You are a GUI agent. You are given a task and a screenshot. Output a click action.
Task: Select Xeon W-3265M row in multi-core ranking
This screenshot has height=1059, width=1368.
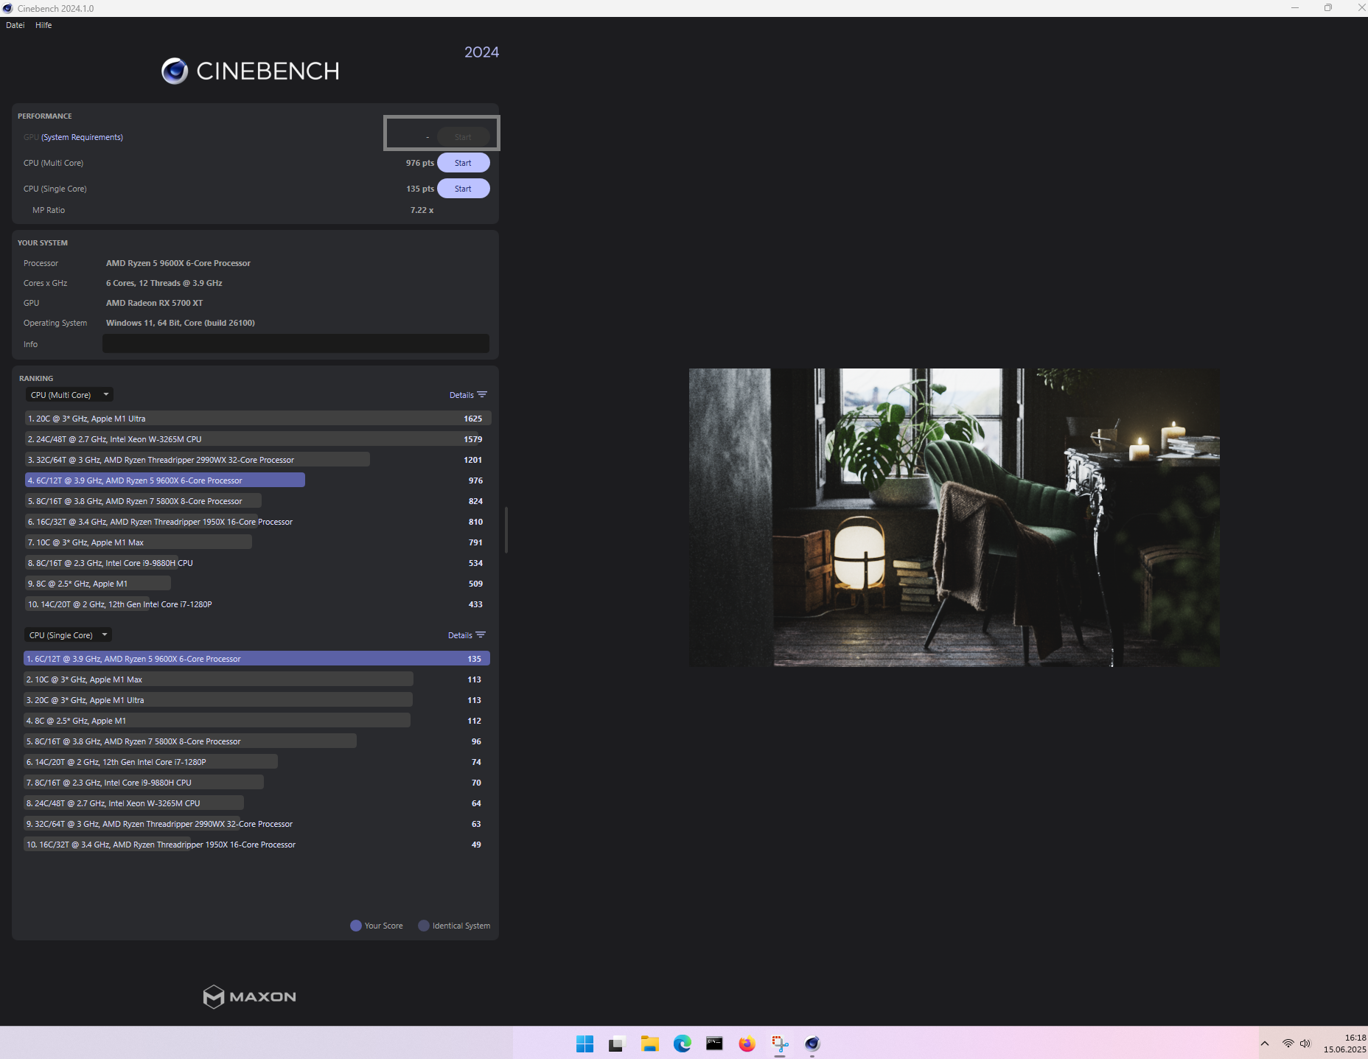[258, 439]
